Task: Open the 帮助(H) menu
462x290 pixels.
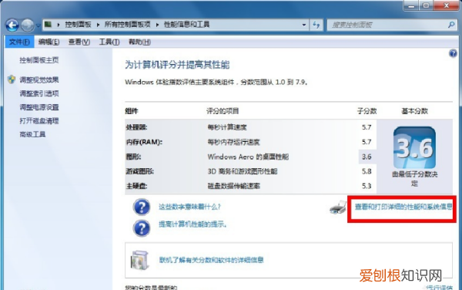Action: (139, 42)
